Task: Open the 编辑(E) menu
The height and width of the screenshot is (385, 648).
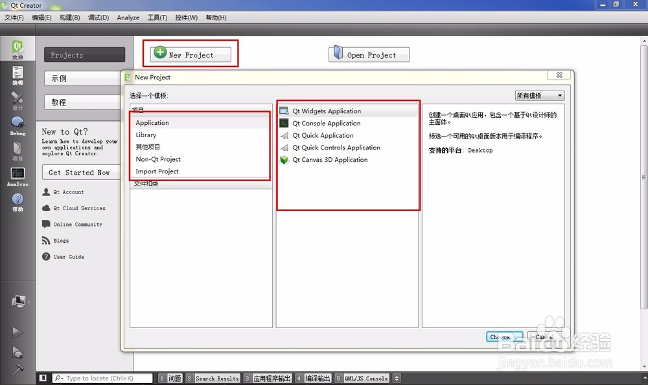Action: (41, 17)
